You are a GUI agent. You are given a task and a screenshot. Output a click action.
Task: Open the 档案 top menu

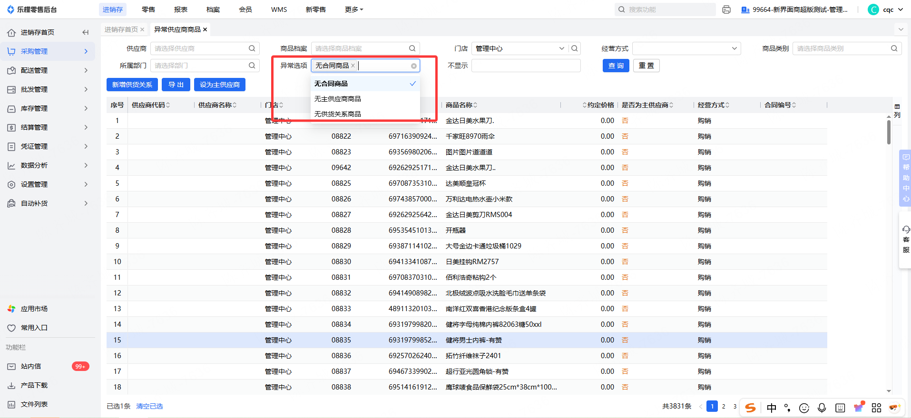213,9
